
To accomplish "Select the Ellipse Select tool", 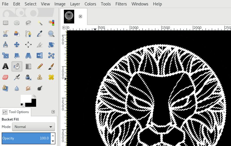I will click(17, 23).
